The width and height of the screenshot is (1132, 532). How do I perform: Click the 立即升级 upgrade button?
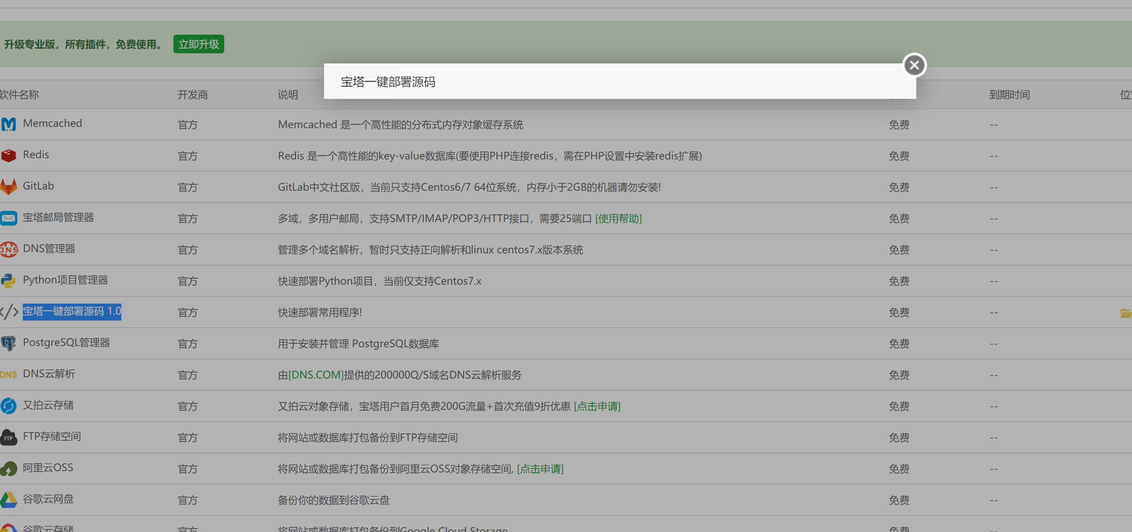(199, 44)
